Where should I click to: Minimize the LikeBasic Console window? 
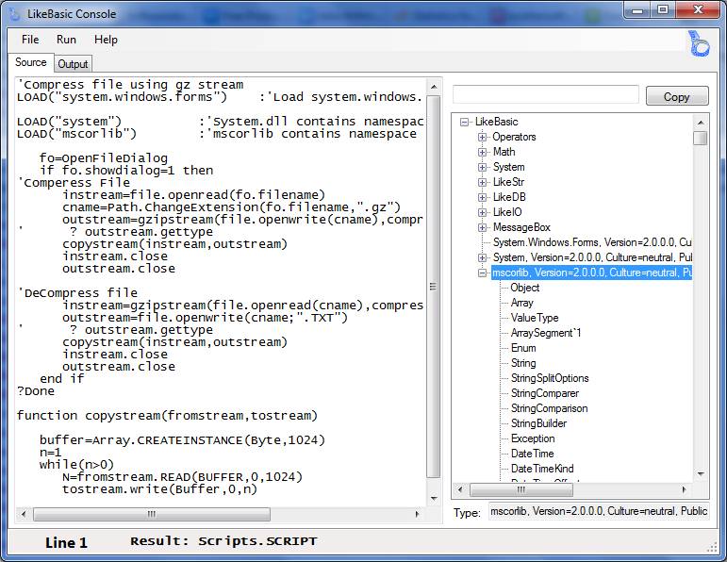pyautogui.click(x=637, y=10)
